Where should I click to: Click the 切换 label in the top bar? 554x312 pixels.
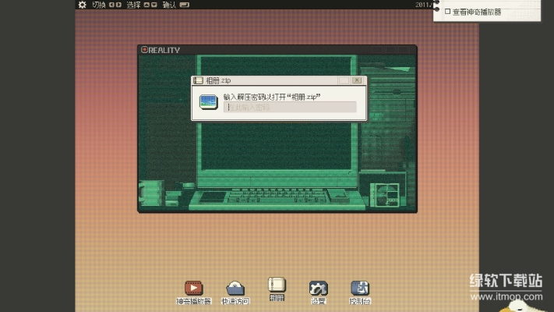pyautogui.click(x=99, y=5)
